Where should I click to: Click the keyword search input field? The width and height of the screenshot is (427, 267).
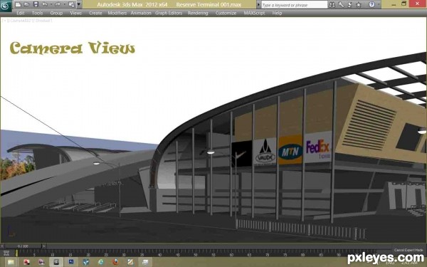pyautogui.click(x=295, y=5)
